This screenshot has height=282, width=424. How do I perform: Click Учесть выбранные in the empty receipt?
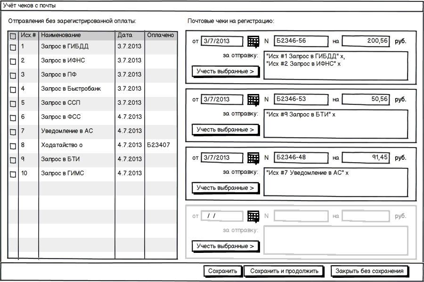225,246
